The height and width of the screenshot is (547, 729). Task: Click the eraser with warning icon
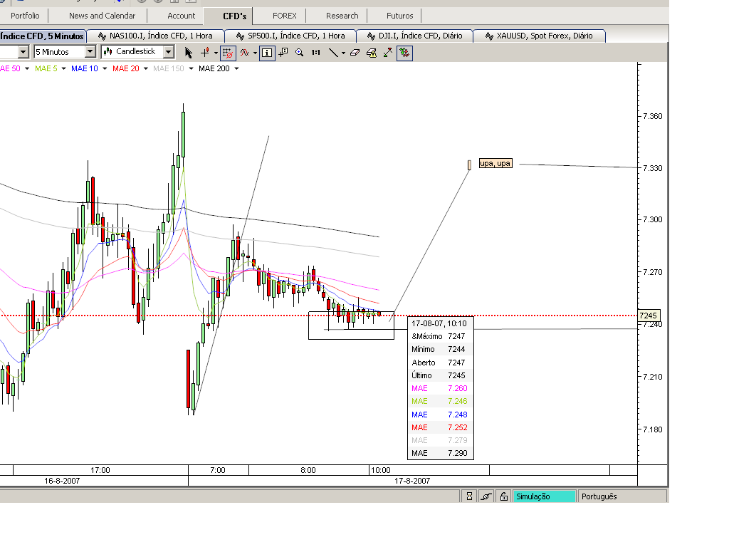click(372, 53)
